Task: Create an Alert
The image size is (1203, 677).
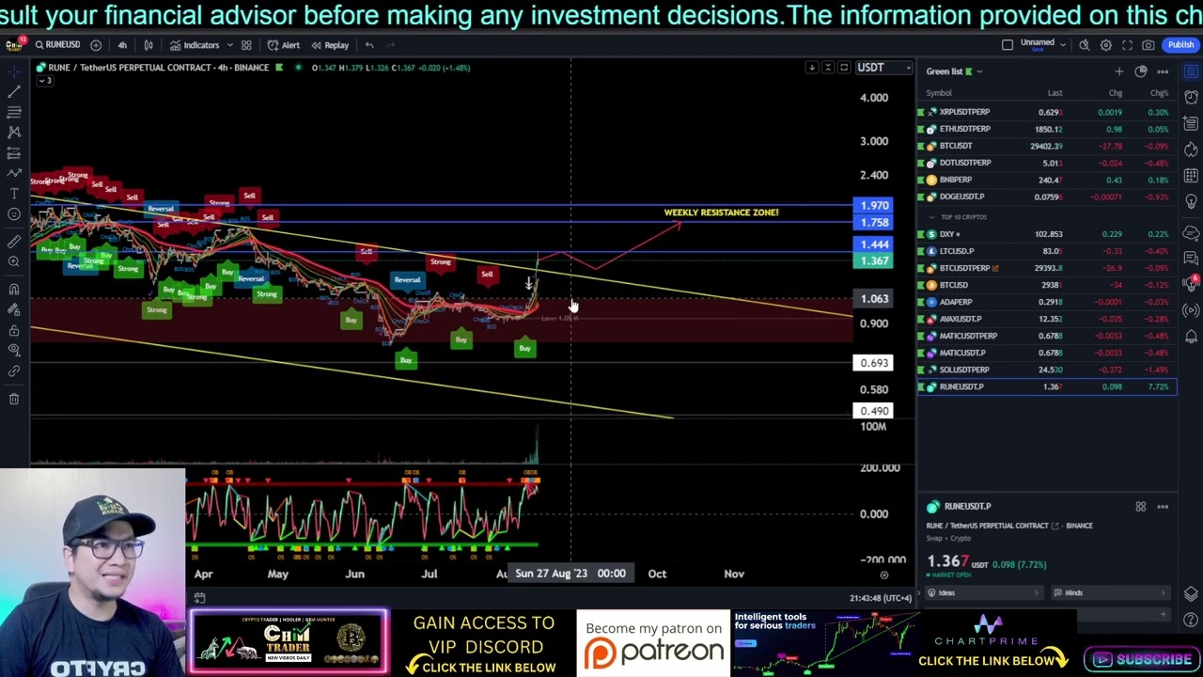Action: click(284, 45)
